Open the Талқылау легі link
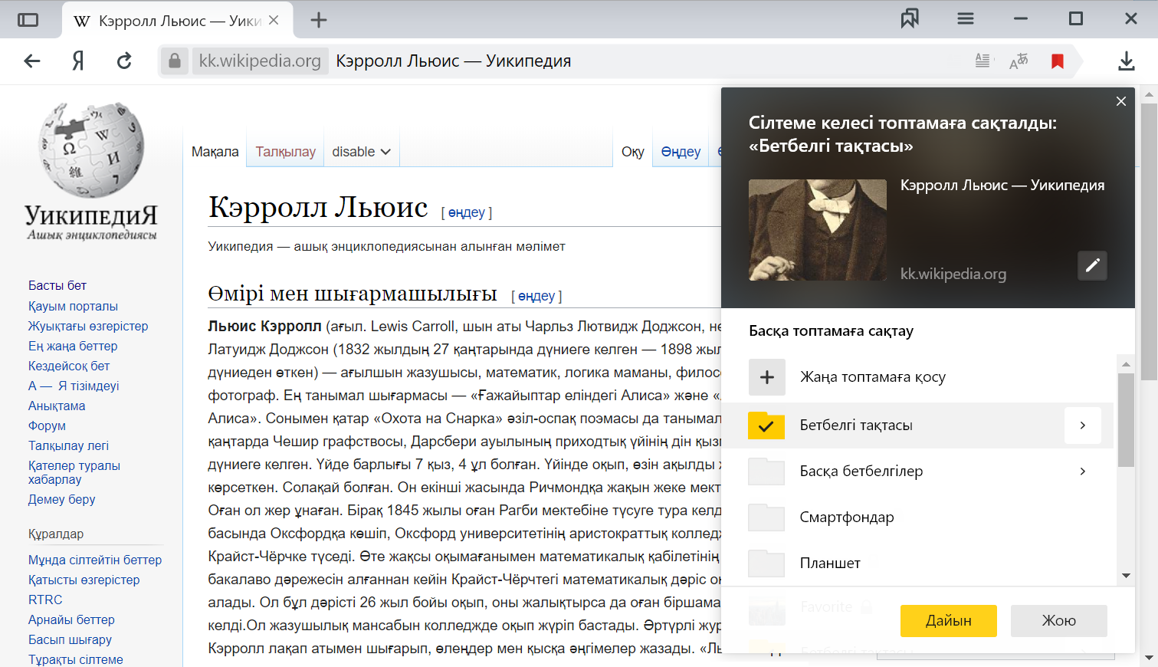This screenshot has width=1158, height=667. point(68,445)
